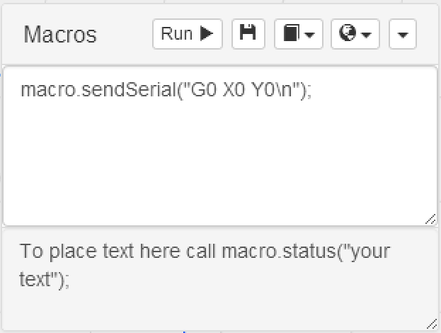Grab the code editor resize handle
441x333 pixels.
(x=430, y=220)
